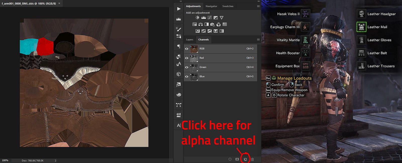Open the Paragraph panel
Image resolution: width=402 pixels, height=163 pixels.
point(179,46)
